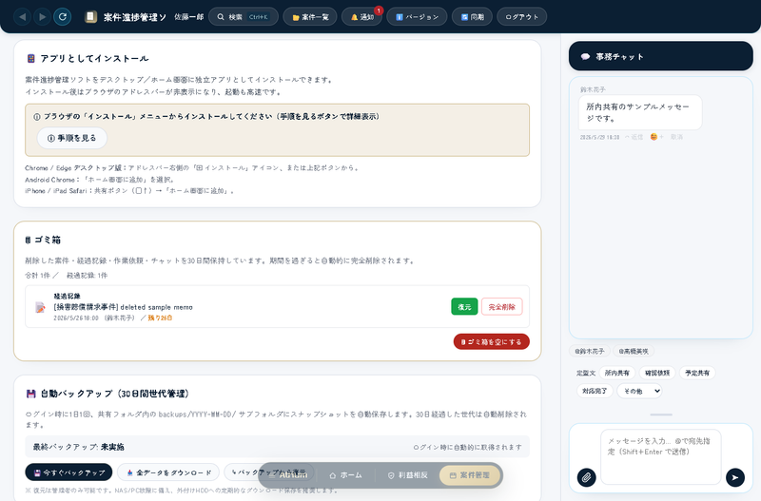The image size is (761, 501).
Task: Click the circular reload icon
Action: (63, 17)
